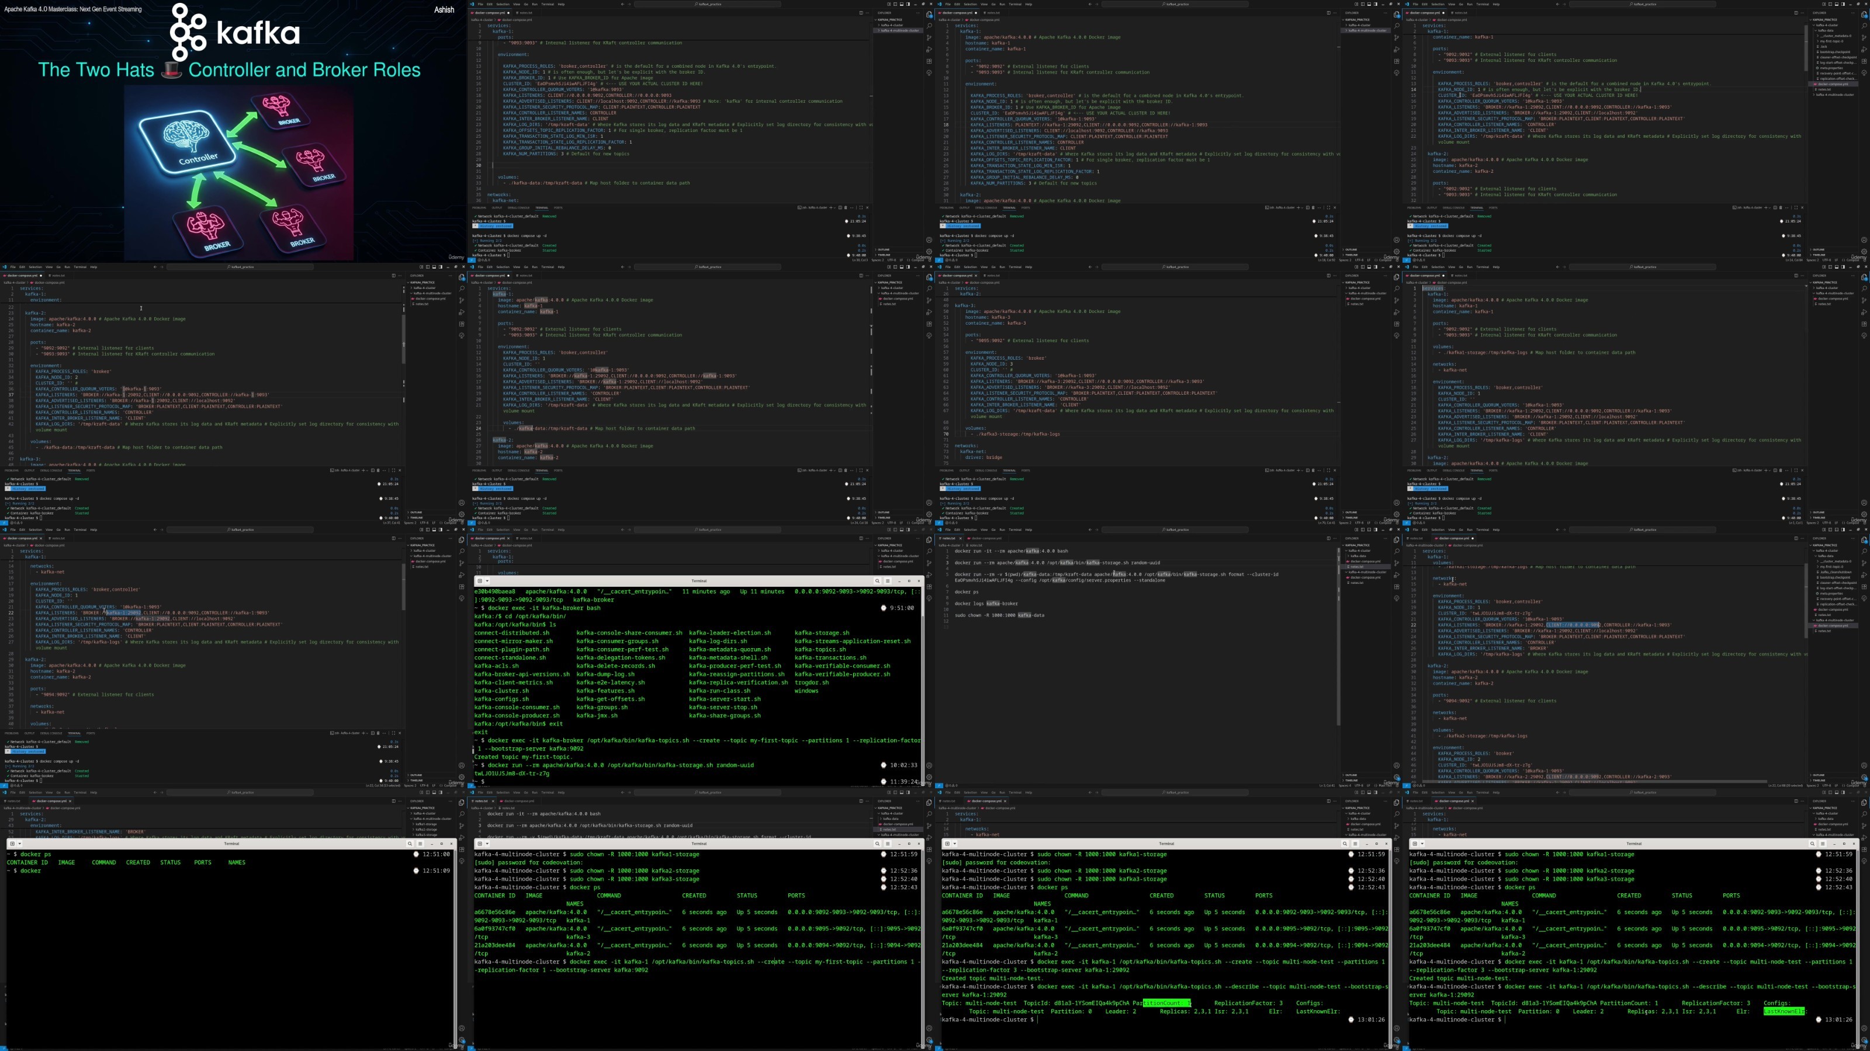Image resolution: width=1870 pixels, height=1051 pixels.
Task: Open Explorer icon in 'docker logs kafka-broker' notes frame
Action: click(x=1397, y=539)
